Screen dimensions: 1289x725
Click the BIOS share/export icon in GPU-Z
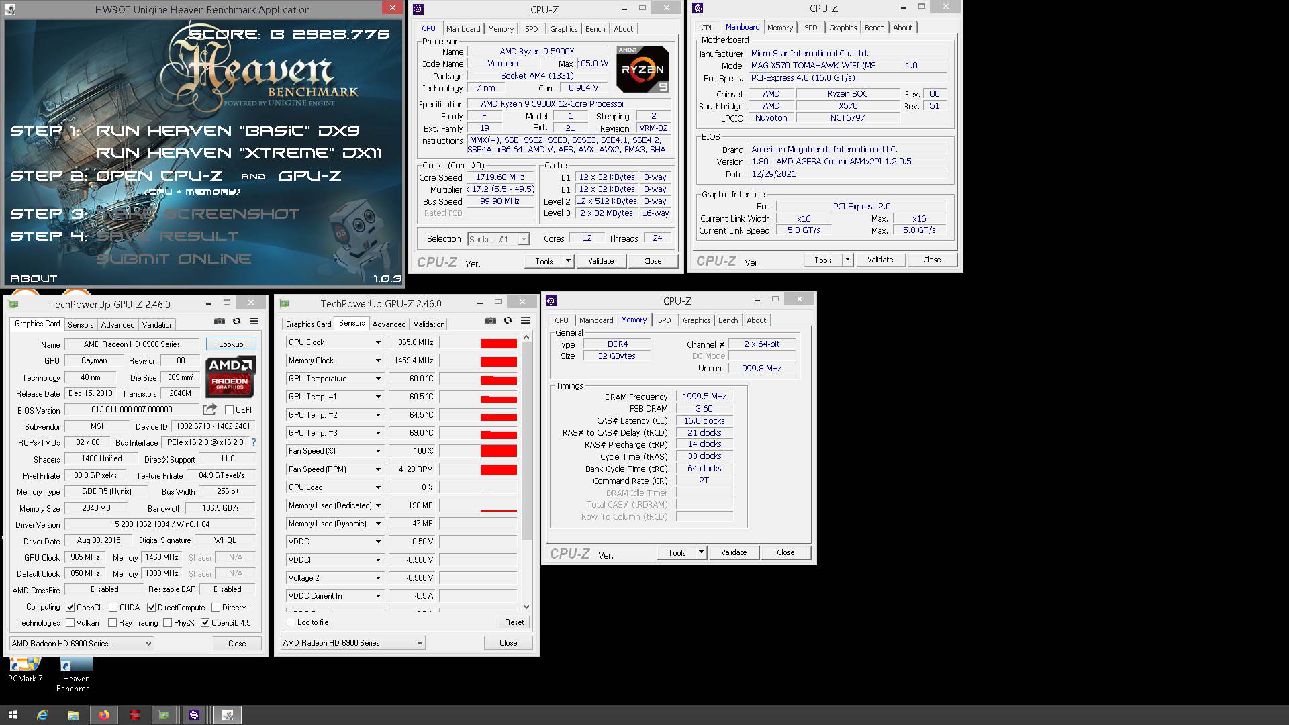click(209, 409)
